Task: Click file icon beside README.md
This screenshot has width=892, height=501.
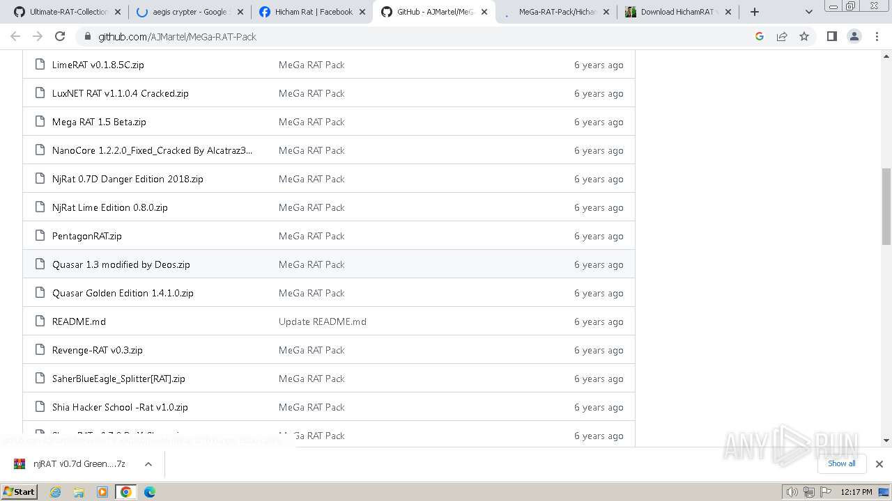Action: pyautogui.click(x=40, y=321)
